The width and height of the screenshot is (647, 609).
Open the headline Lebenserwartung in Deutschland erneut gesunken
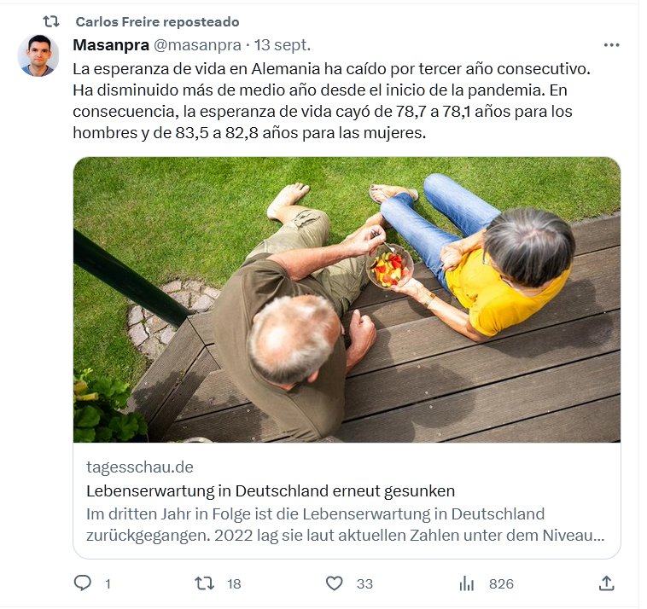[271, 490]
